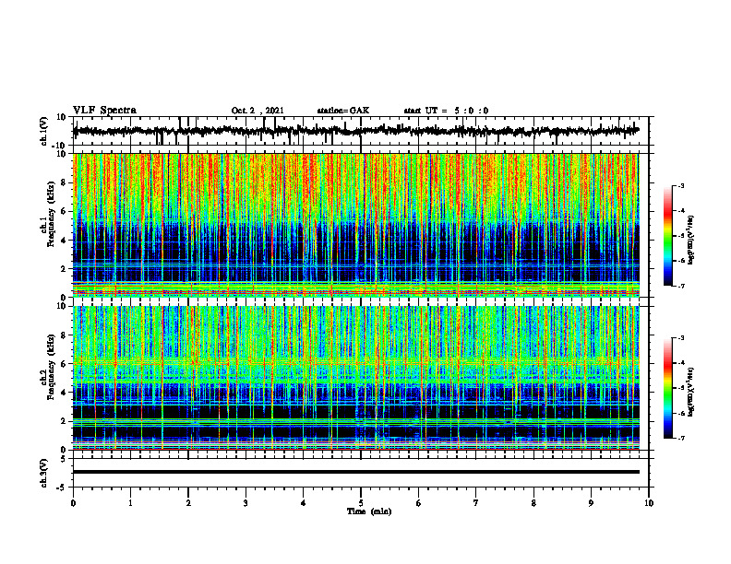The height and width of the screenshot is (564, 731).
Task: Click the ch.3 voltage axis tick "-5"
Action: (62, 488)
